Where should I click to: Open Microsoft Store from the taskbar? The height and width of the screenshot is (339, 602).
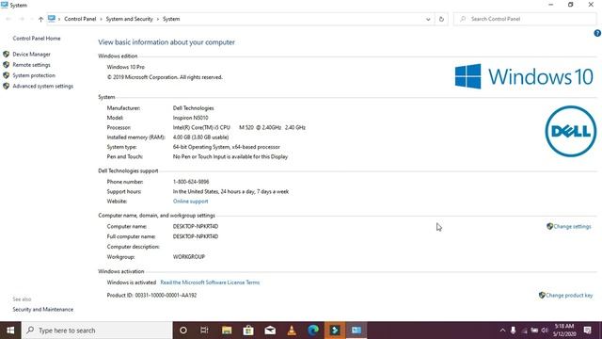click(x=248, y=331)
